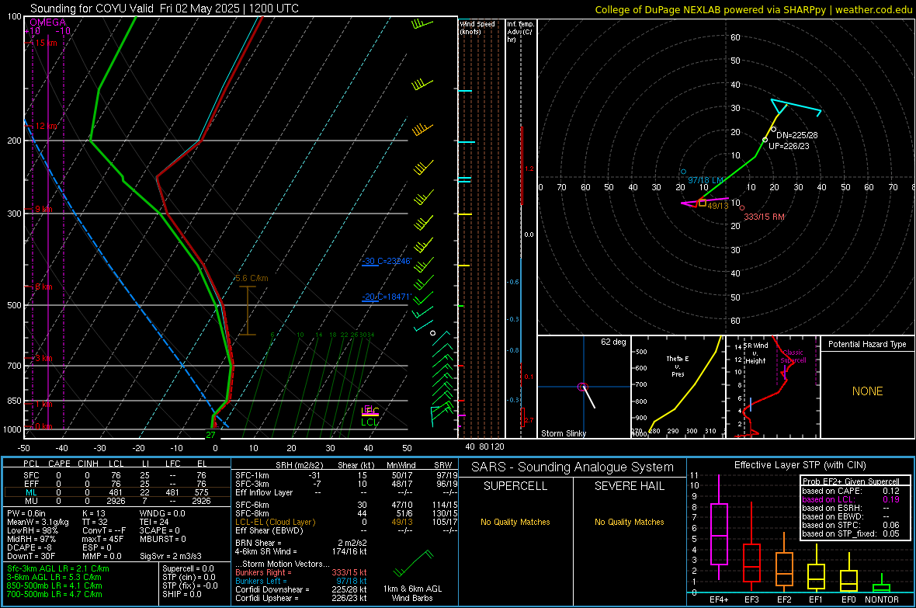Click the Sfc-3km AGL LR = 2.1 C/km line

click(58, 568)
